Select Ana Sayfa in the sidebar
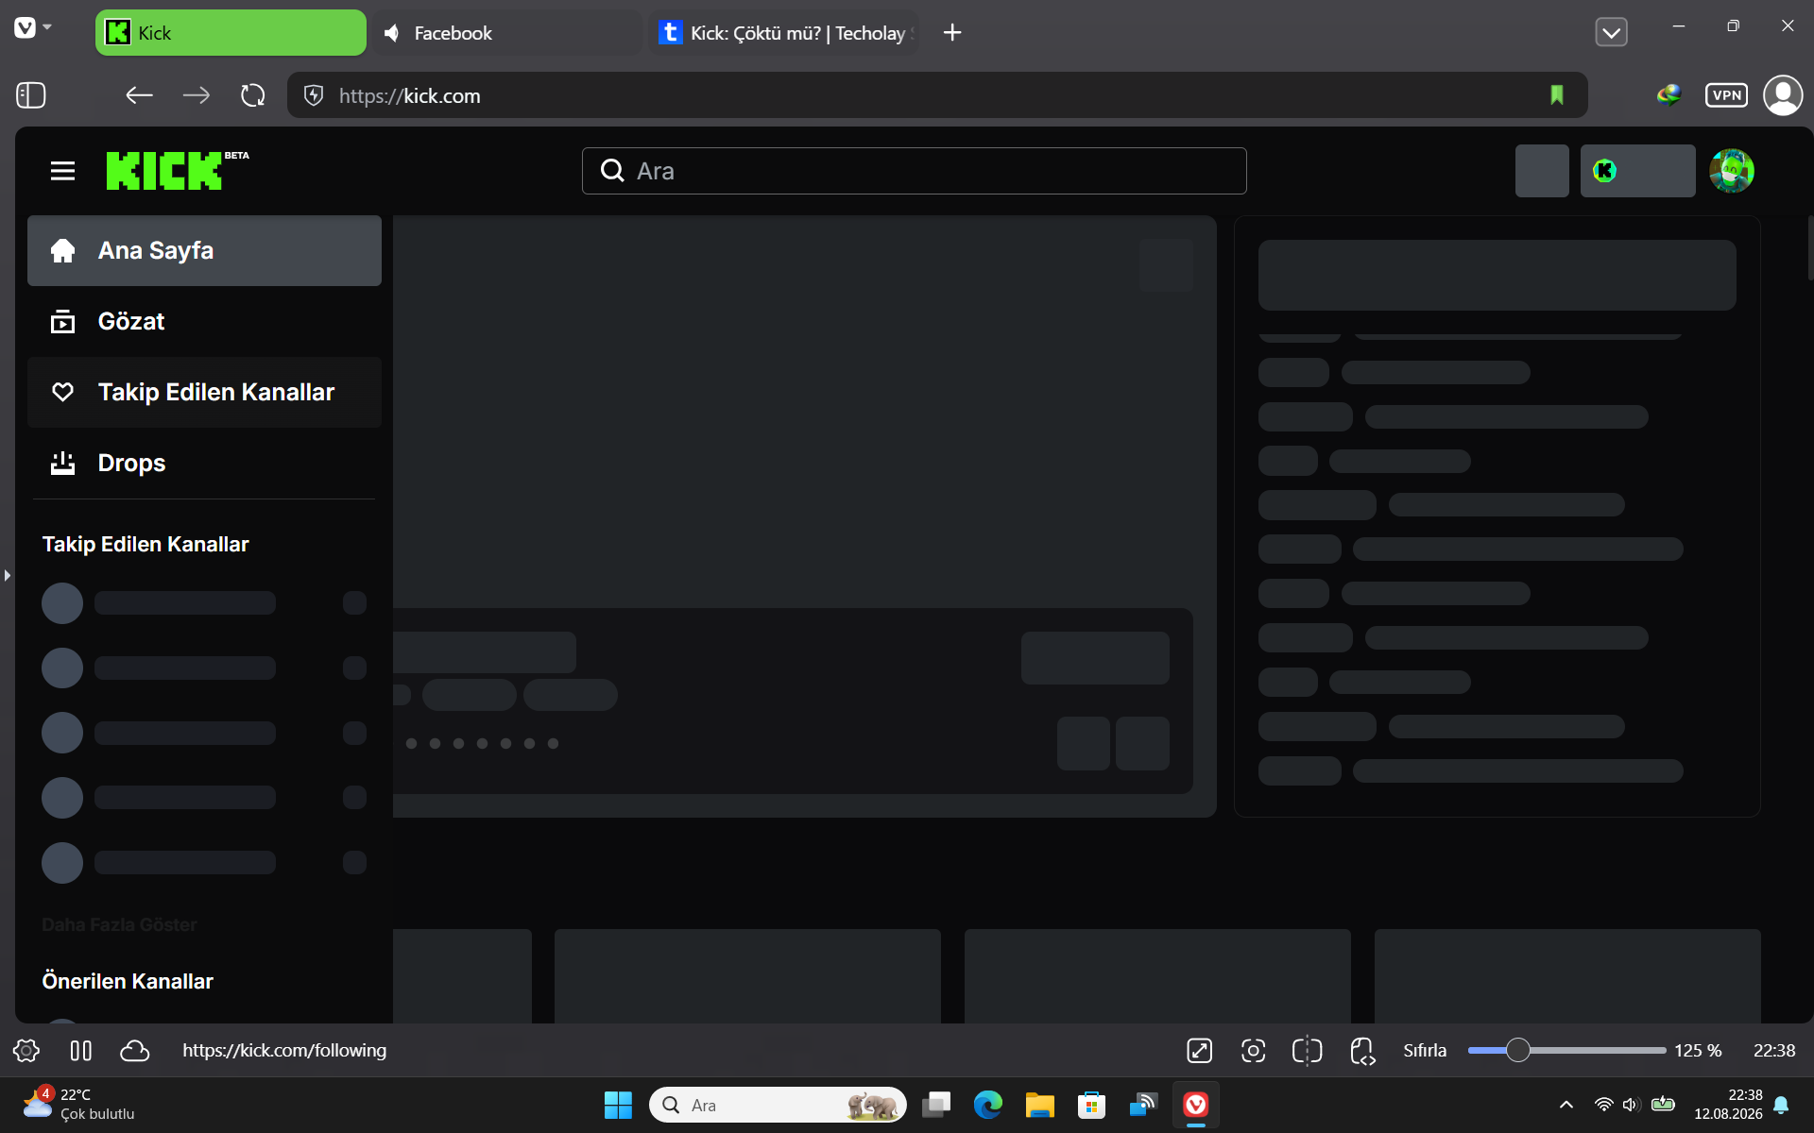The image size is (1814, 1133). click(x=204, y=250)
